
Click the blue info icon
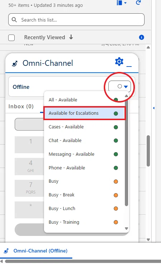pyautogui.click(x=142, y=37)
